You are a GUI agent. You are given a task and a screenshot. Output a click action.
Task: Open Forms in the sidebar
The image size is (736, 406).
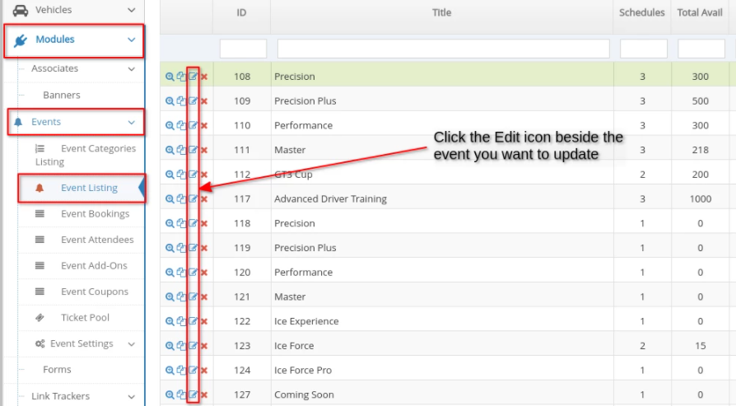pyautogui.click(x=57, y=370)
